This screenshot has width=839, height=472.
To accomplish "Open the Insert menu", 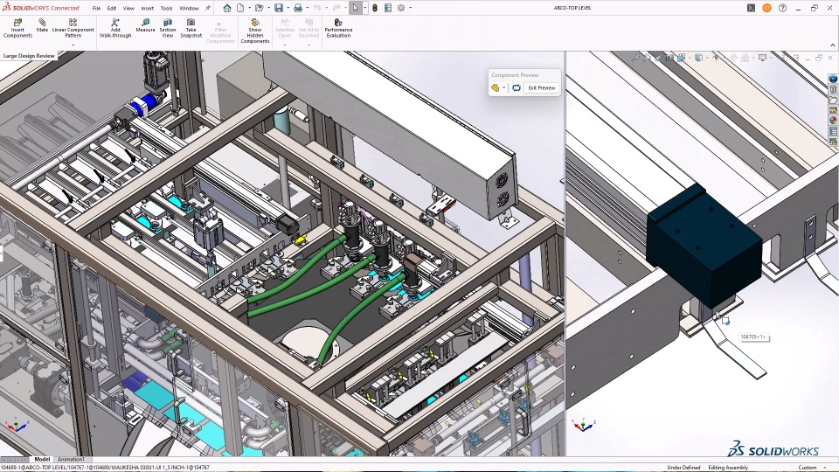I will click(x=148, y=8).
